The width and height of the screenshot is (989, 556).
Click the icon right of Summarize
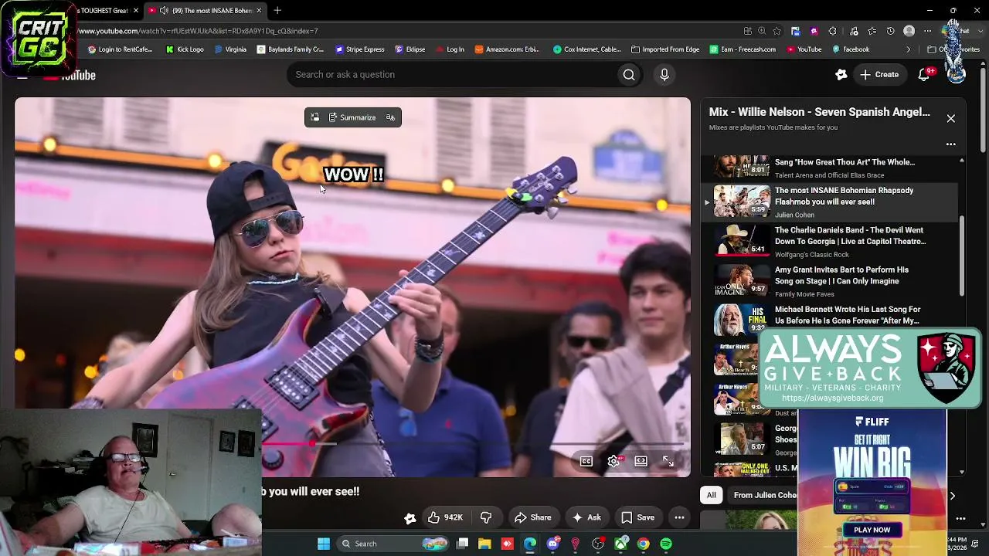(390, 117)
